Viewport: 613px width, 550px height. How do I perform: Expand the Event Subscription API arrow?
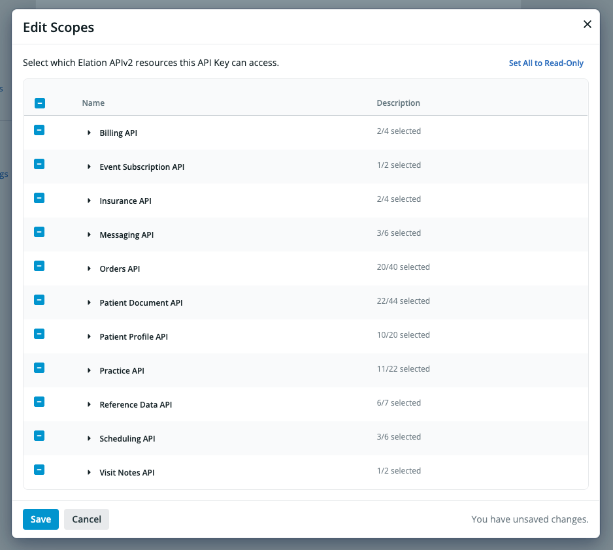pos(89,167)
